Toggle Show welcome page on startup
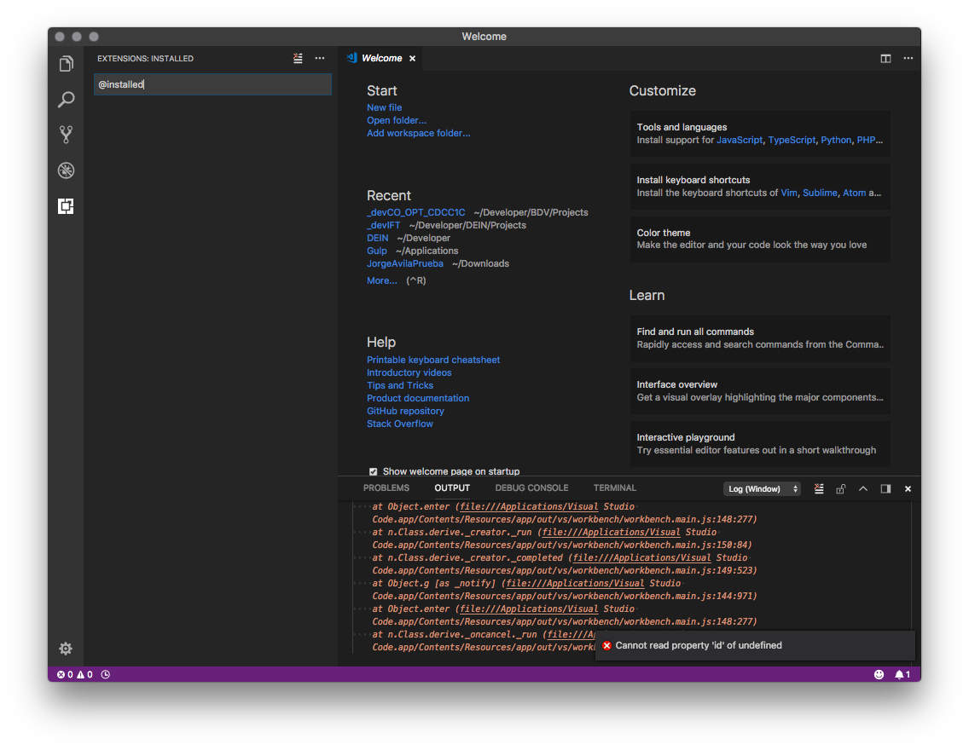This screenshot has width=969, height=750. 374,471
